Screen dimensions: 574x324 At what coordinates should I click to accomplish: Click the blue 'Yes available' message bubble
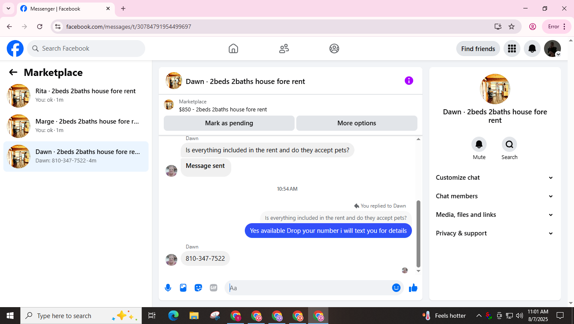328,231
